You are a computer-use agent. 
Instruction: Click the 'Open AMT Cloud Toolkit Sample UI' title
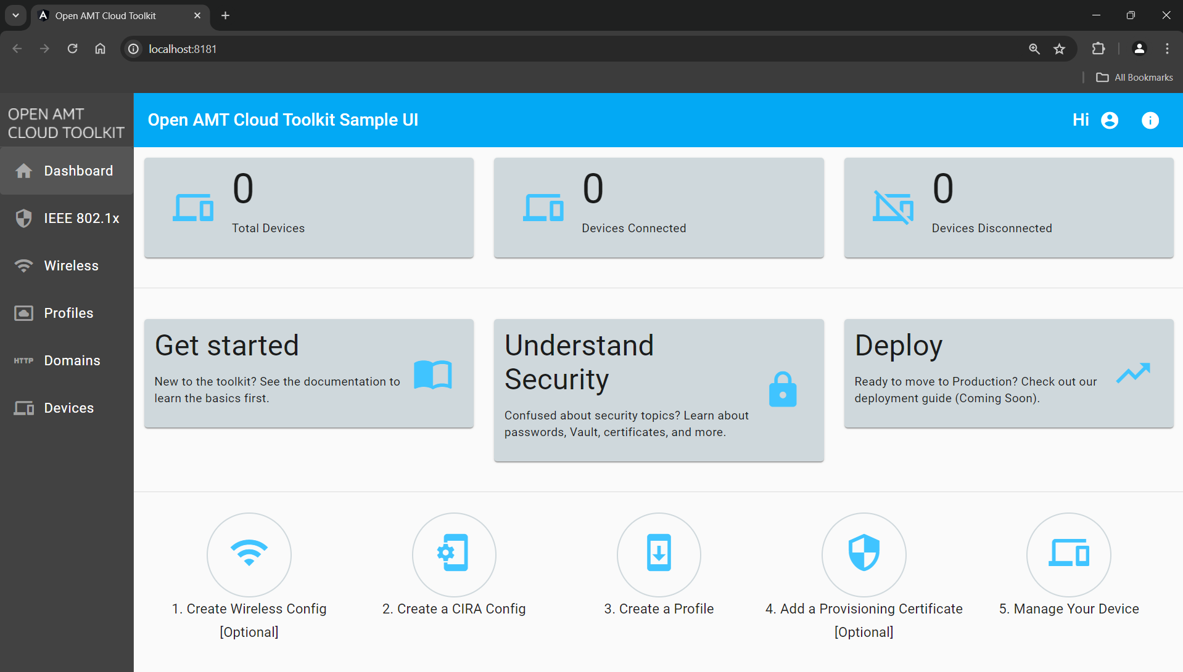click(283, 119)
